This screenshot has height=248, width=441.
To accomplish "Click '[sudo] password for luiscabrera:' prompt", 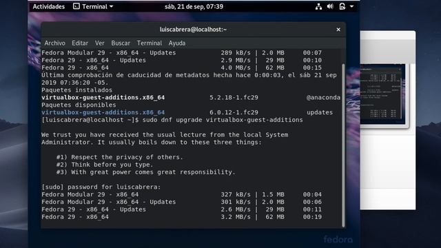I will (101, 187).
